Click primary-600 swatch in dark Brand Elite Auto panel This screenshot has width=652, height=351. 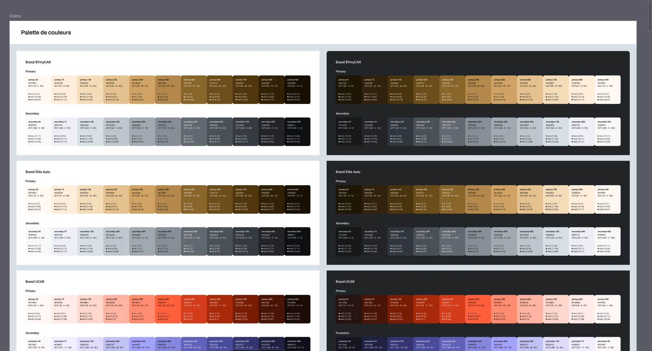[x=530, y=199]
